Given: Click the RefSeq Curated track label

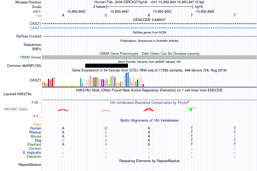Looking at the screenshot, I should click(29, 36).
